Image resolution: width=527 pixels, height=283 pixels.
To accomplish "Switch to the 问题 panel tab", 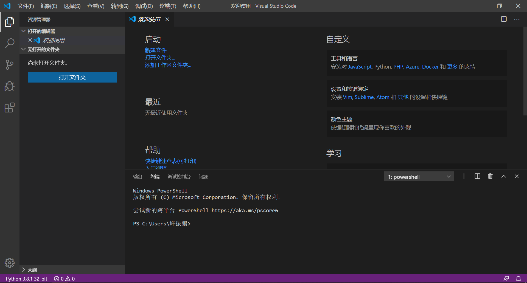I will point(203,177).
